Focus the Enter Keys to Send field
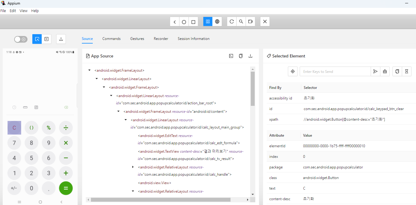 [335, 72]
